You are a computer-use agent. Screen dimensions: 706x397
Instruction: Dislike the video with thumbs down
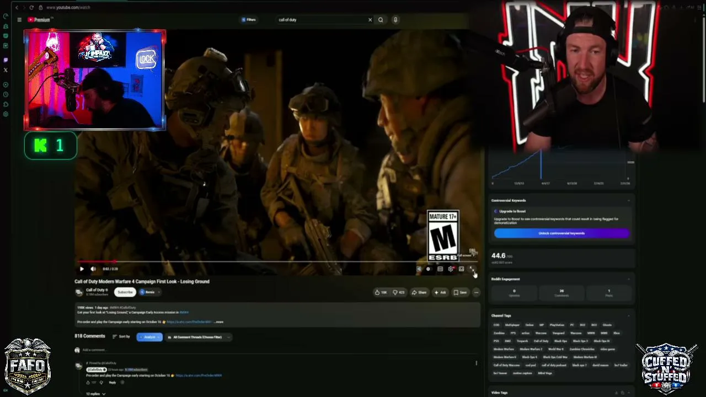tap(399, 292)
